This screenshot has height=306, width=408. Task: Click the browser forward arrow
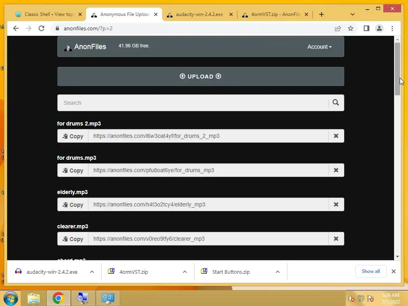(x=29, y=28)
